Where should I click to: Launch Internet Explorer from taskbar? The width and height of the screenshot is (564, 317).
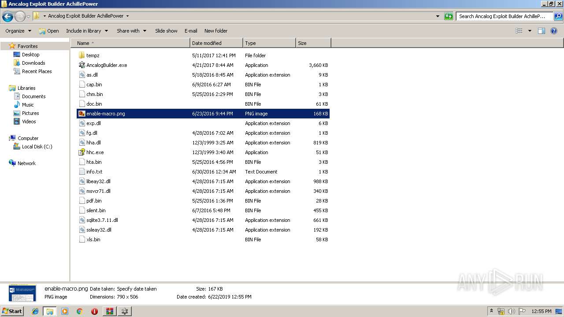point(35,311)
